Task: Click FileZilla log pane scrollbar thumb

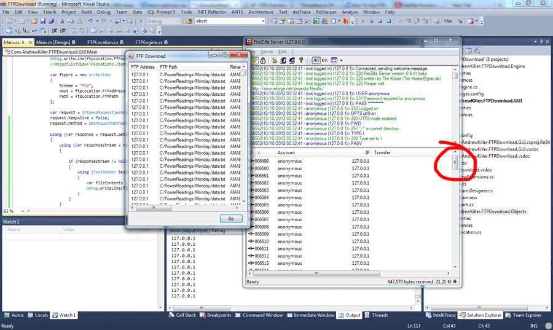Action: [455, 76]
